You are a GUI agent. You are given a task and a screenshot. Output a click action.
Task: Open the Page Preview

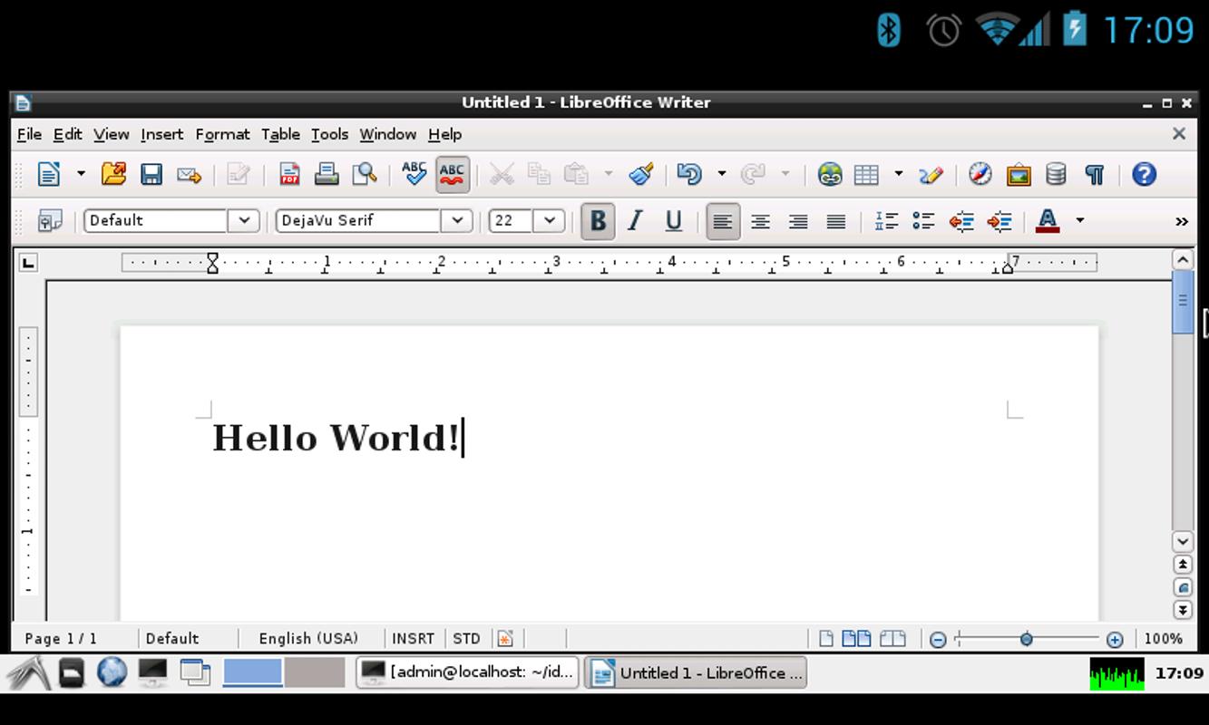click(x=362, y=174)
